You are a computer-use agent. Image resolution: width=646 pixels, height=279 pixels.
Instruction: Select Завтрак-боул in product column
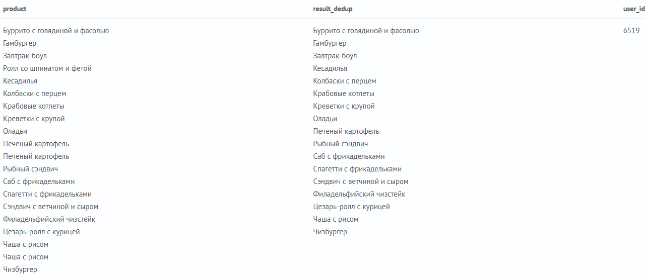click(x=25, y=56)
